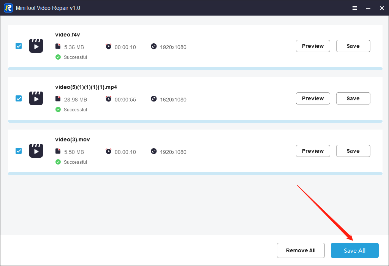
Task: Click the progress bar under video.f4v
Action: 195,69
